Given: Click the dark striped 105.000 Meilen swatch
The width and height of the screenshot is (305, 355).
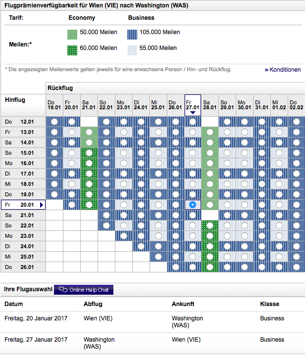Looking at the screenshot, I should (133, 34).
